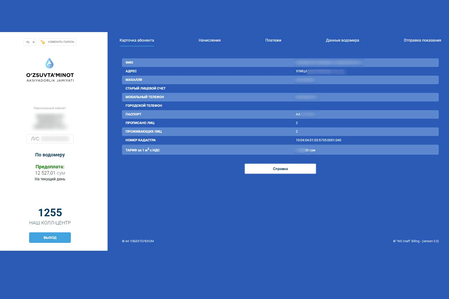Viewport: 449px width, 299px height.
Task: Click the НАШ КОЛЛ-ЦЕНТР caption
Action: tap(50, 223)
